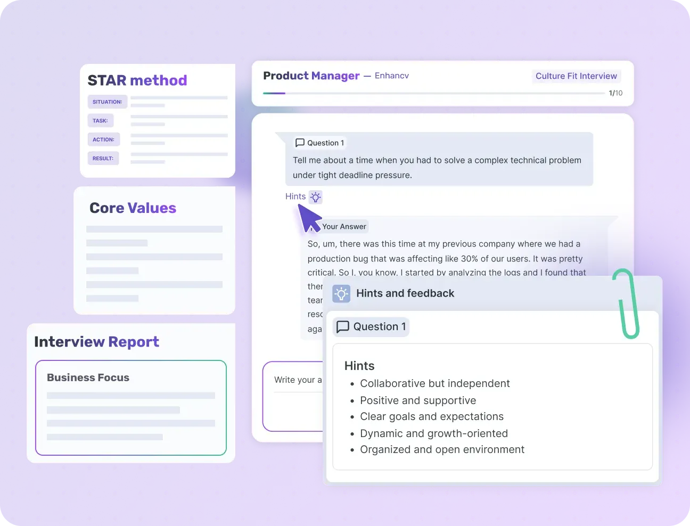The height and width of the screenshot is (526, 690).
Task: Click the 1/10 question counter
Action: pos(615,93)
